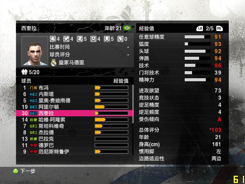This screenshot has height=184, width=245.
Task: Click the first skill icon showing 4
Action: pyautogui.click(x=53, y=39)
